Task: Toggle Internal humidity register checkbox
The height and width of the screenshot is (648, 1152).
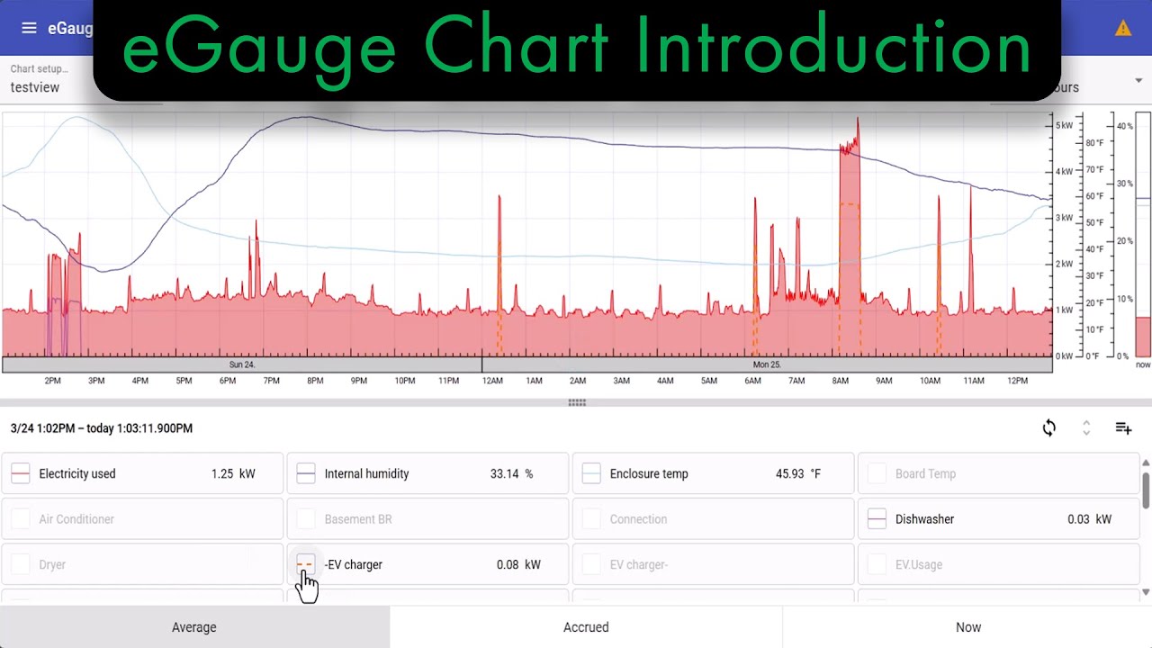Action: (306, 473)
